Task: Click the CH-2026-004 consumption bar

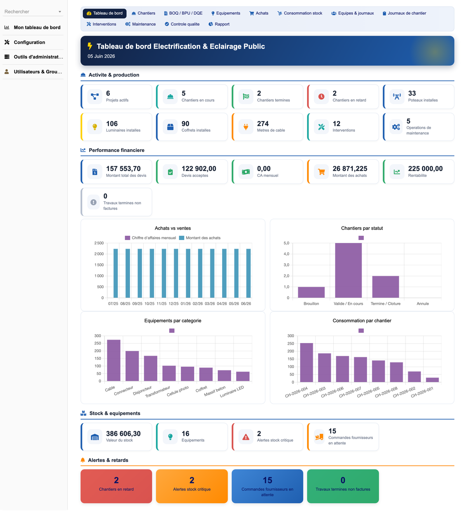Action: click(x=307, y=363)
